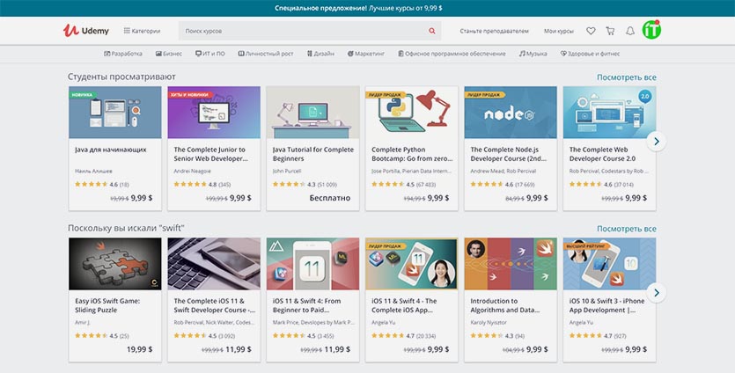Click author Andrei Neagoie
Viewport: 735px width, 373px height.
pyautogui.click(x=192, y=171)
